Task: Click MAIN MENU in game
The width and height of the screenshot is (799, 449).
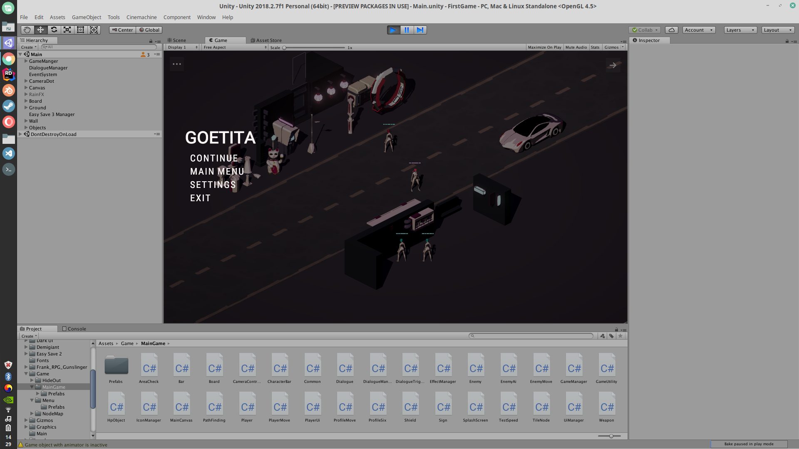Action: pyautogui.click(x=217, y=172)
